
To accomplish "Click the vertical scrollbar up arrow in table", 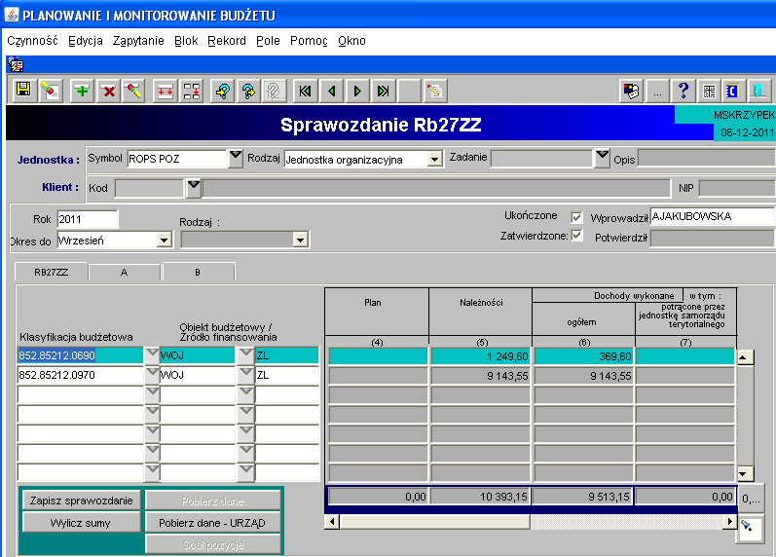I will pyautogui.click(x=744, y=357).
